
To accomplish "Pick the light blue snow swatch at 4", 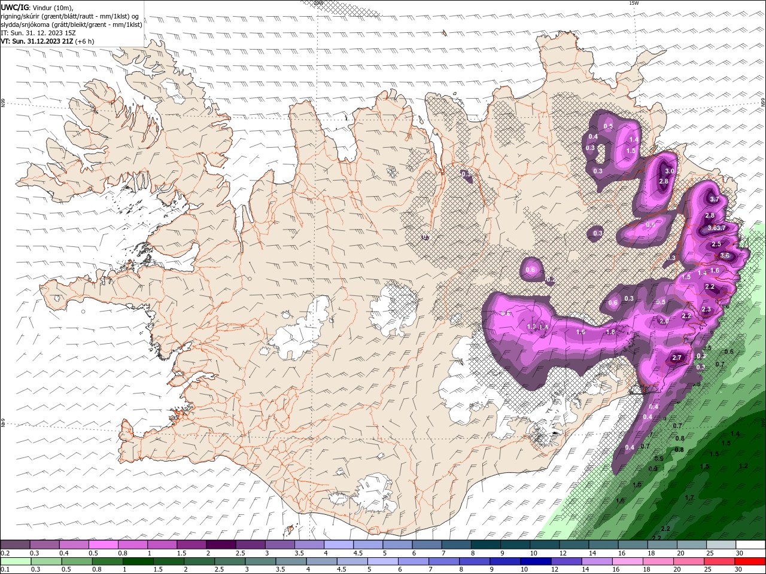I will (x=338, y=545).
